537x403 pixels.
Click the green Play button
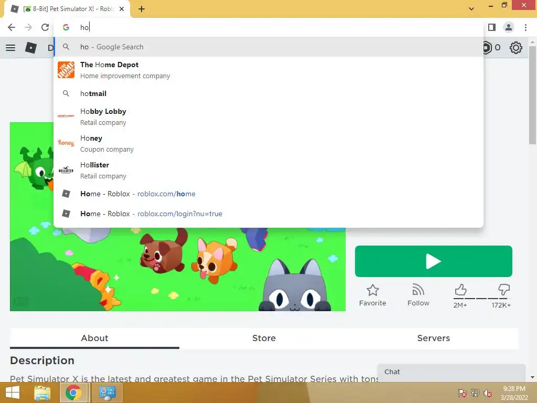[x=434, y=261]
